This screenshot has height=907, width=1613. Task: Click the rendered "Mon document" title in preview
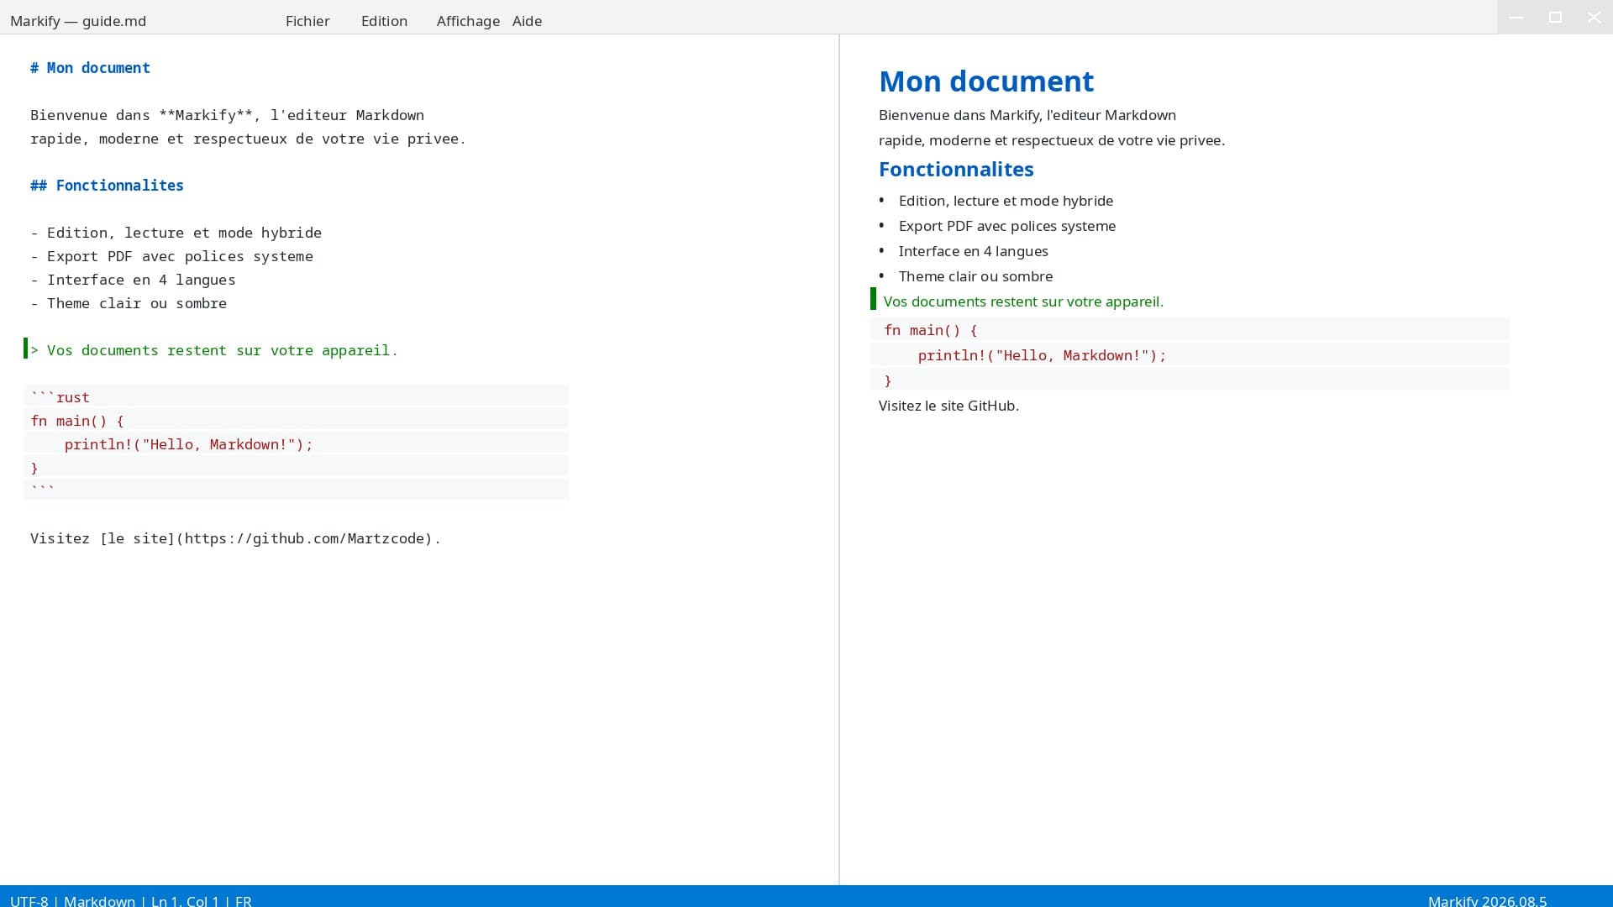point(986,81)
